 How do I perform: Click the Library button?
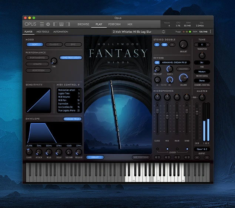(95, 157)
